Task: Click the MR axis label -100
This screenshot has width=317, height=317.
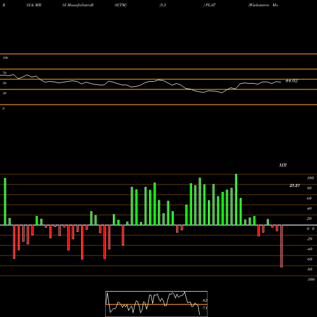Action: (310, 280)
